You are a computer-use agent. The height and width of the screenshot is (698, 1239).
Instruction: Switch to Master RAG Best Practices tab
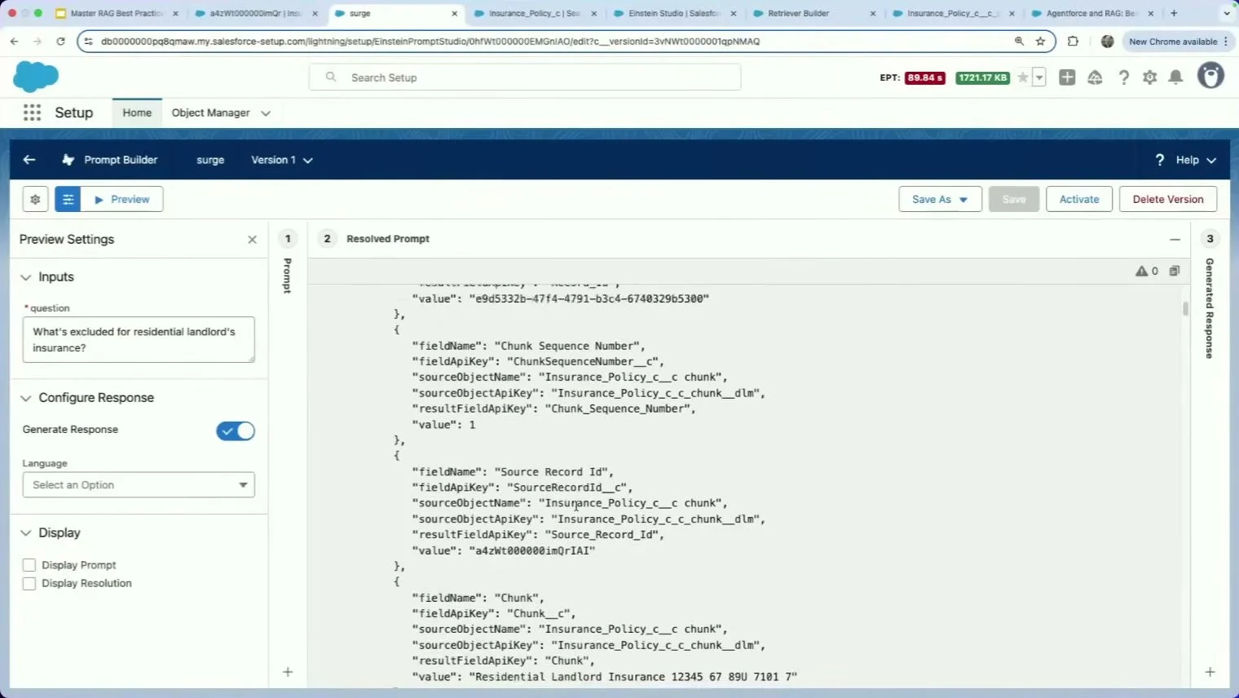[116, 13]
